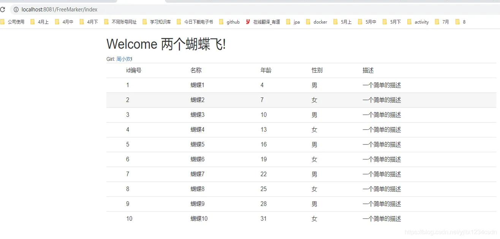Click gender 男 in the 蝴蝶5 row

click(x=315, y=145)
